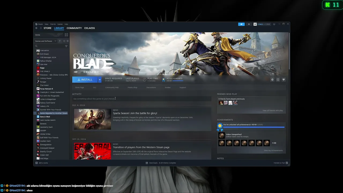
Task: Open the Exlaess account dropdown
Action: pos(262,24)
